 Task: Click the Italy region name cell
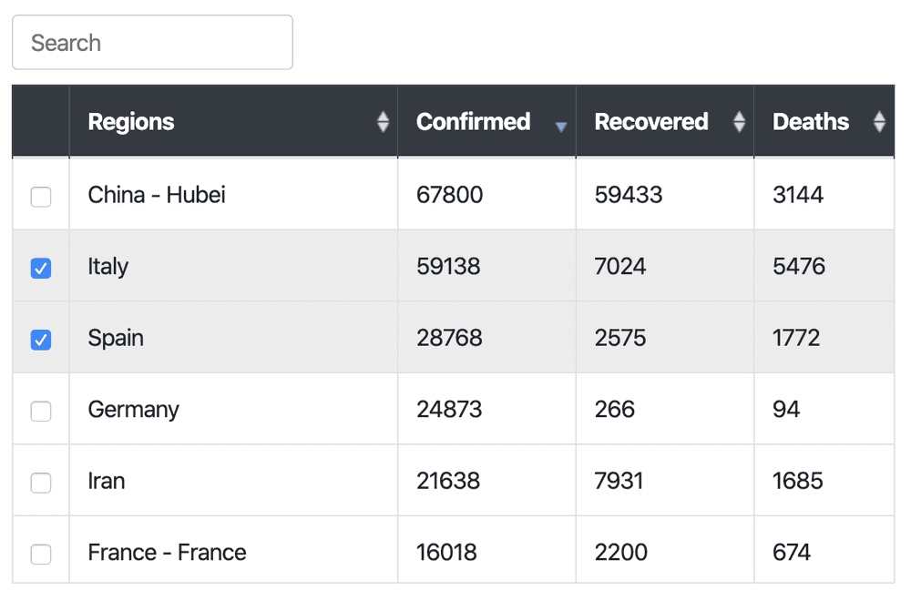coord(233,266)
